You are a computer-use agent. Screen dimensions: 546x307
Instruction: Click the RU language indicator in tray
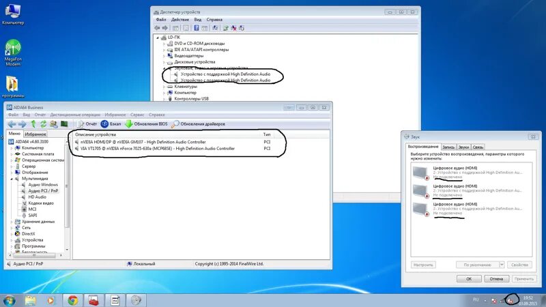pyautogui.click(x=476, y=299)
